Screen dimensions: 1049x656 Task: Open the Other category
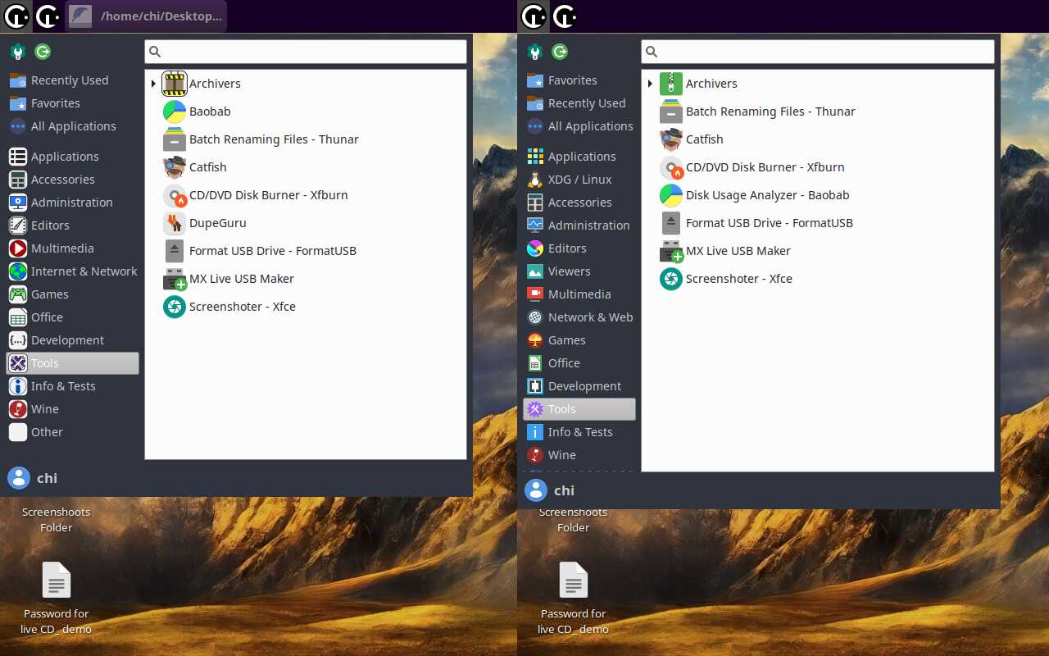click(72, 432)
